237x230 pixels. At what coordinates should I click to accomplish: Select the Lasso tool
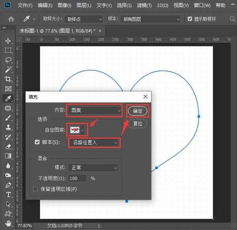tap(8, 60)
